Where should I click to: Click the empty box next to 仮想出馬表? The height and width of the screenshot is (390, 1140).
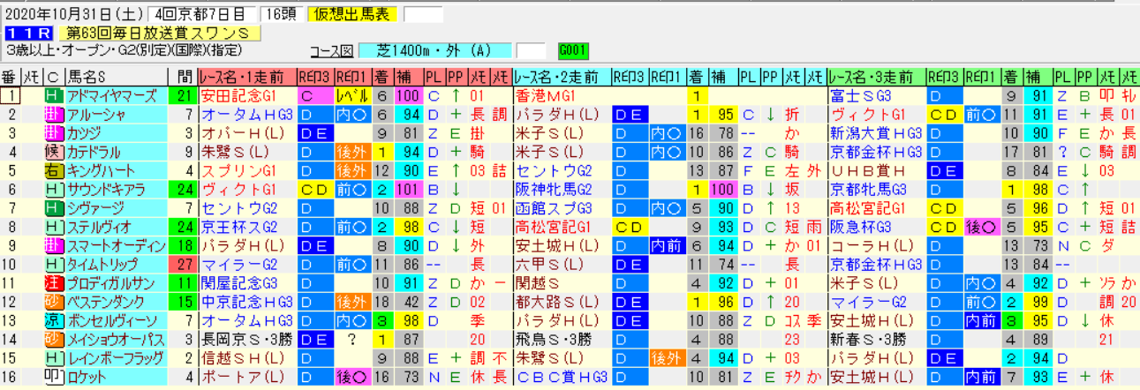[x=422, y=14]
